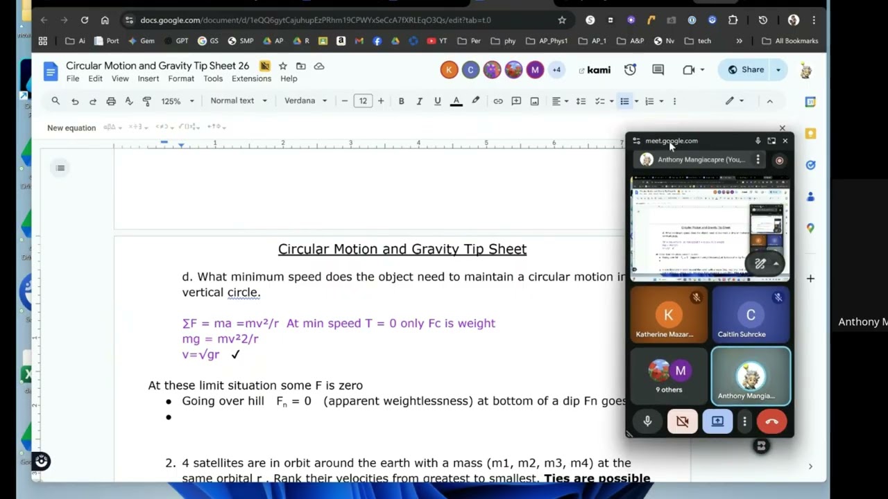Toggle bold formatting

(x=401, y=101)
